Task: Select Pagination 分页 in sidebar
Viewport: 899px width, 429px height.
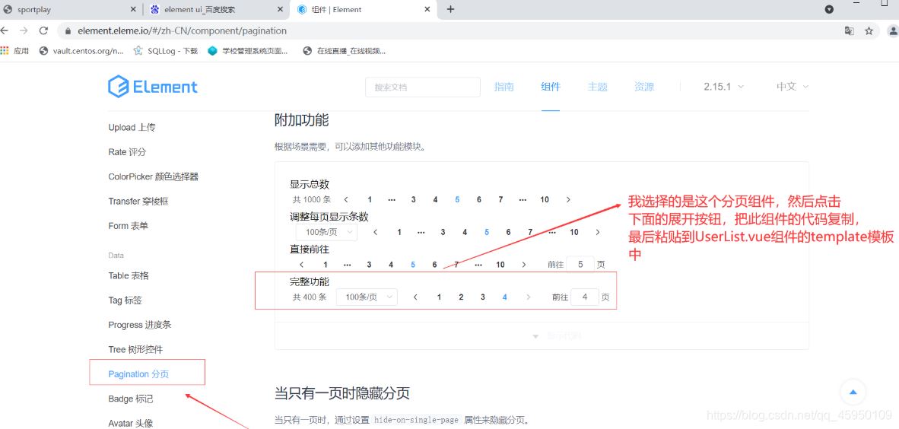Action: (138, 374)
